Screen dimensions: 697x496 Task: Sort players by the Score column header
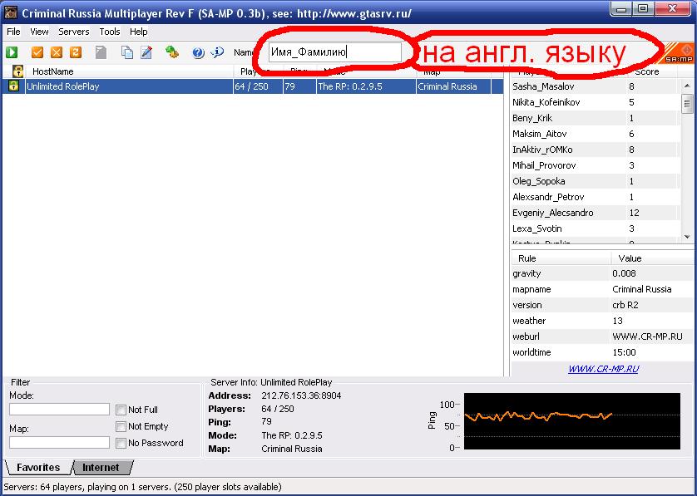(x=651, y=71)
